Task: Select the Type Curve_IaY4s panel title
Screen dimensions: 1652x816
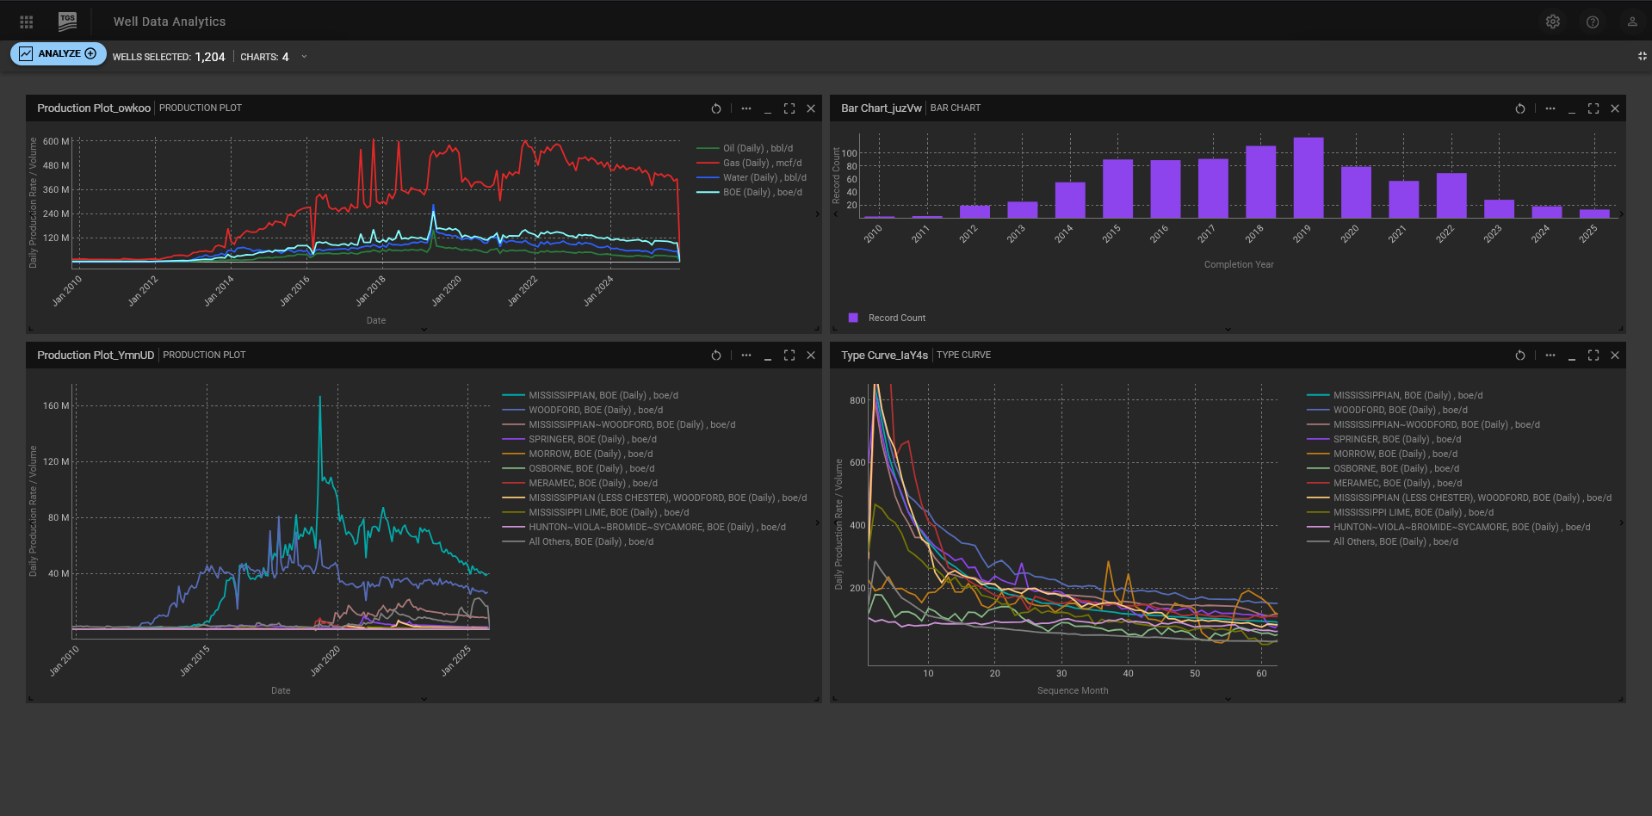Action: tap(884, 355)
